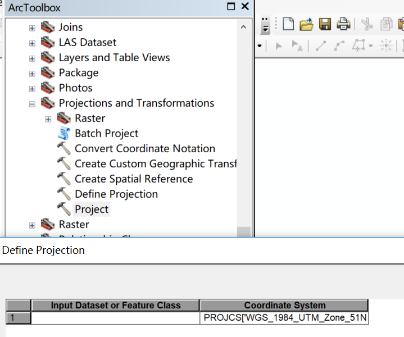This screenshot has width=404, height=337.
Task: Click the Create Spatial Reference hammer icon
Action: click(63, 179)
